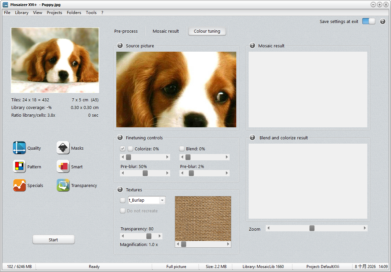Select the Mosaic result tab
This screenshot has height=272, width=391.
pyautogui.click(x=166, y=31)
